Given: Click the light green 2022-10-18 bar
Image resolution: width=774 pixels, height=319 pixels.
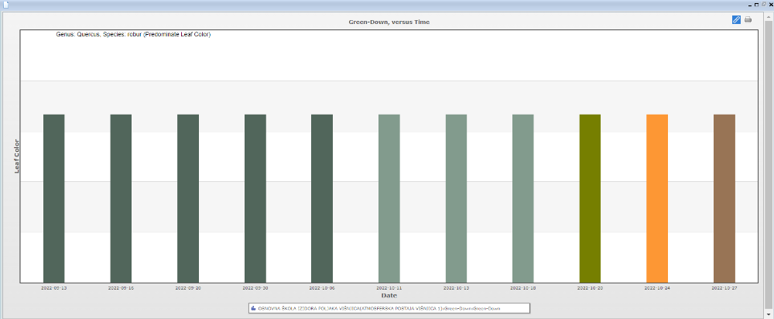Looking at the screenshot, I should point(522,198).
